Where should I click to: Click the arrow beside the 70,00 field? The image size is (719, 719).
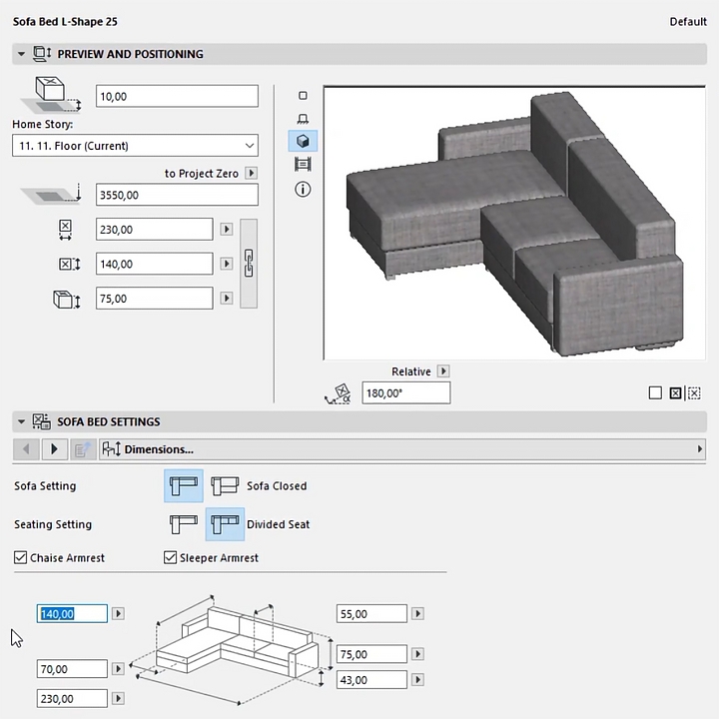point(118,669)
